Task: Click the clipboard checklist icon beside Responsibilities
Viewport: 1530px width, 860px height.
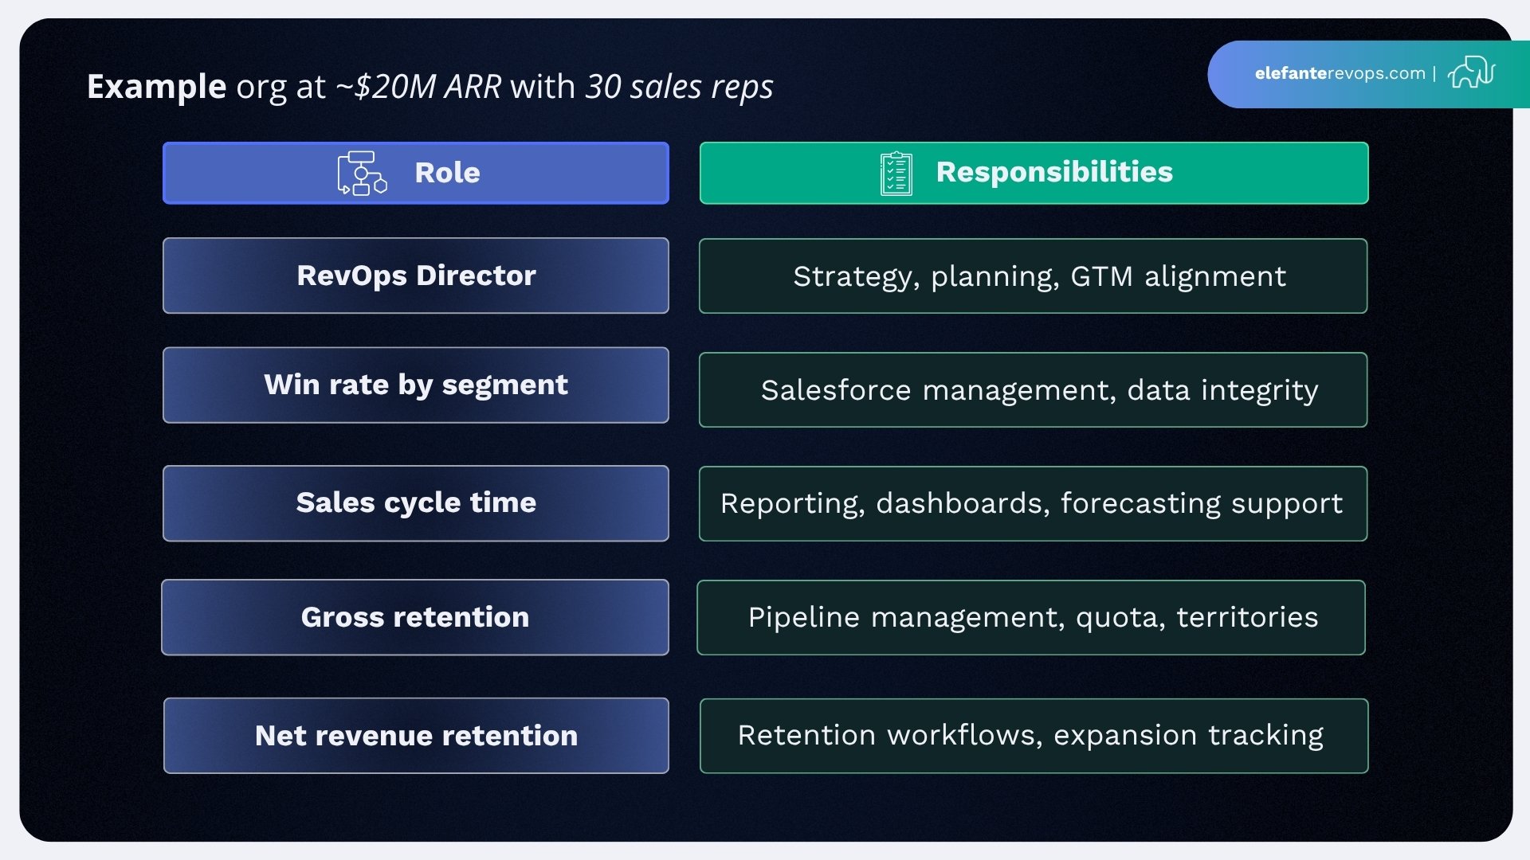Action: [x=896, y=172]
